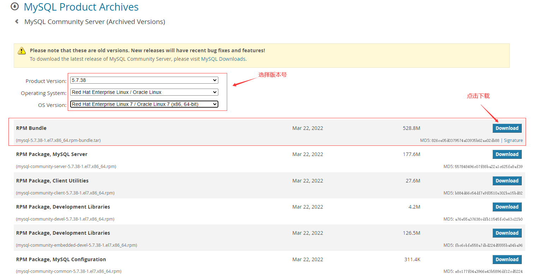This screenshot has width=533, height=276.
Task: Open the Product Version dropdown
Action: 144,80
